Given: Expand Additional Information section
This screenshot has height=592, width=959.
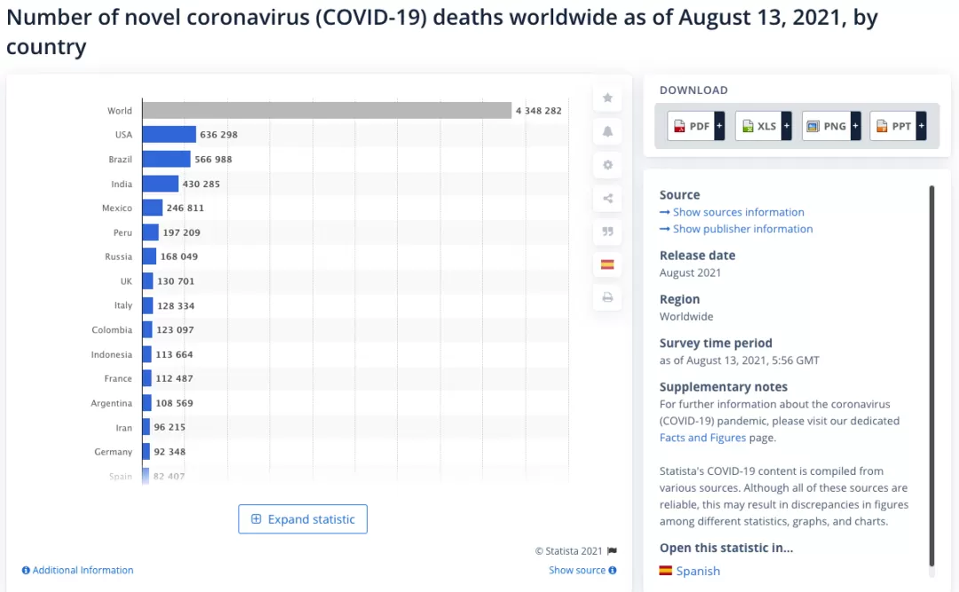Looking at the screenshot, I should click(77, 570).
